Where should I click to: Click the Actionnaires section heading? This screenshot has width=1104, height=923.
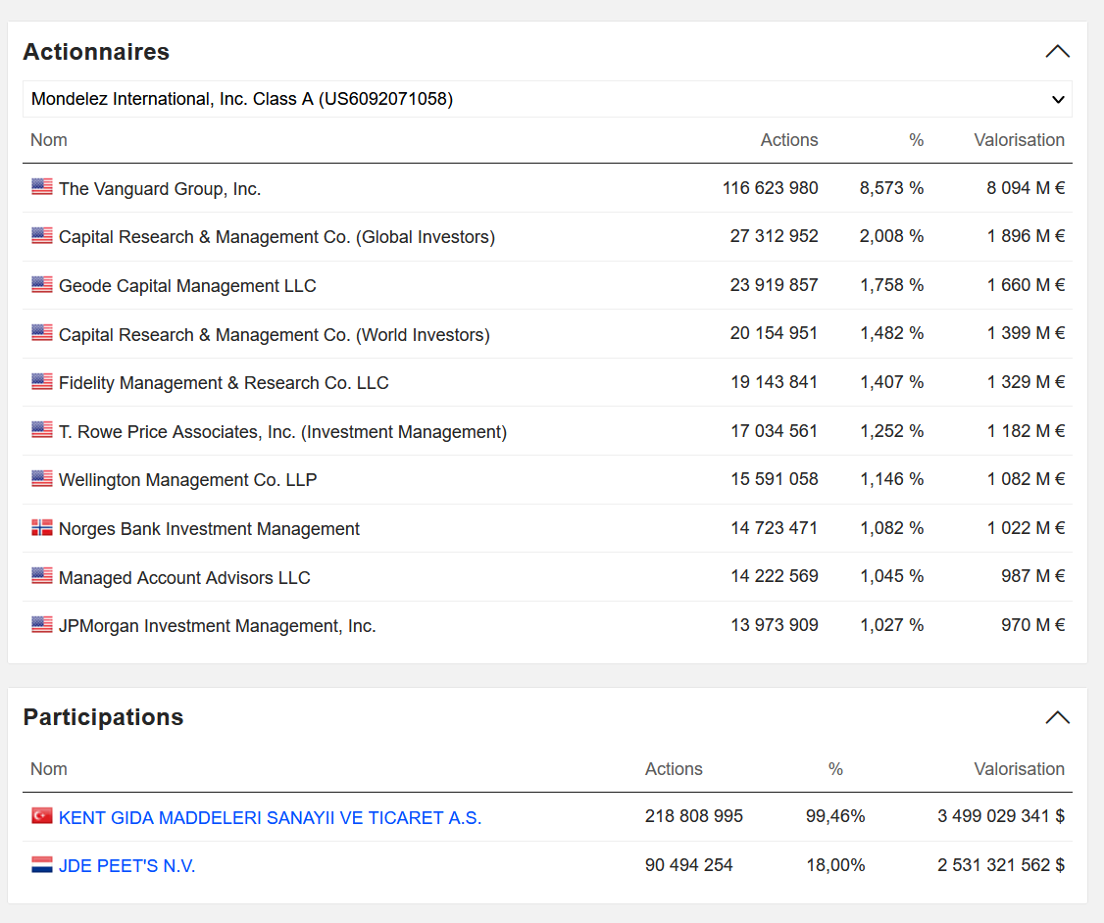pos(96,51)
